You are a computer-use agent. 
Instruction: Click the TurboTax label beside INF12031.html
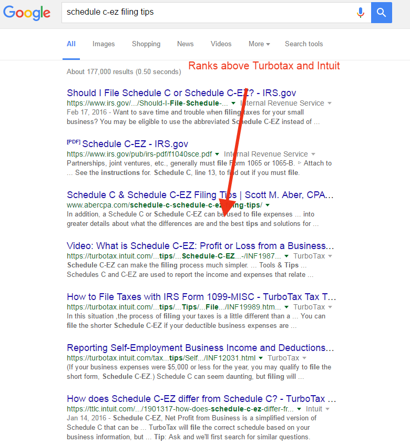283,358
